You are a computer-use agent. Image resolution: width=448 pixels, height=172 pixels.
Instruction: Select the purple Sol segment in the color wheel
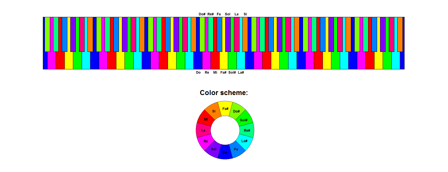[x=213, y=149]
